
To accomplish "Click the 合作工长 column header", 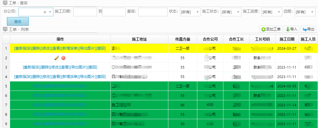I will (x=236, y=39).
